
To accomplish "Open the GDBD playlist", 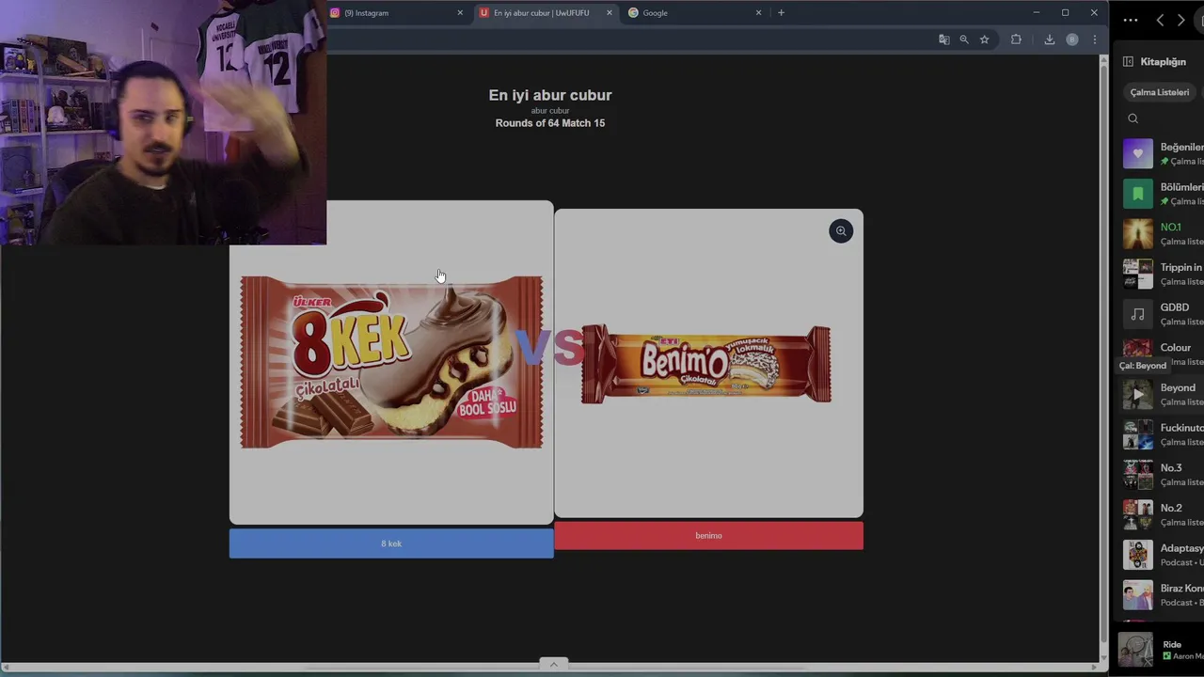I will click(1163, 314).
